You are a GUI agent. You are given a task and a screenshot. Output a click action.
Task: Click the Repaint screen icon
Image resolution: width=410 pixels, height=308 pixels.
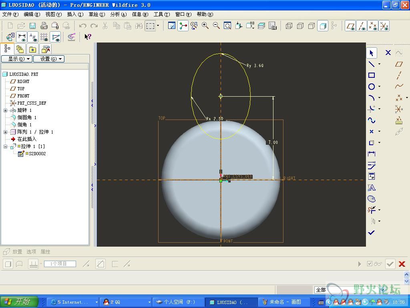point(171,26)
